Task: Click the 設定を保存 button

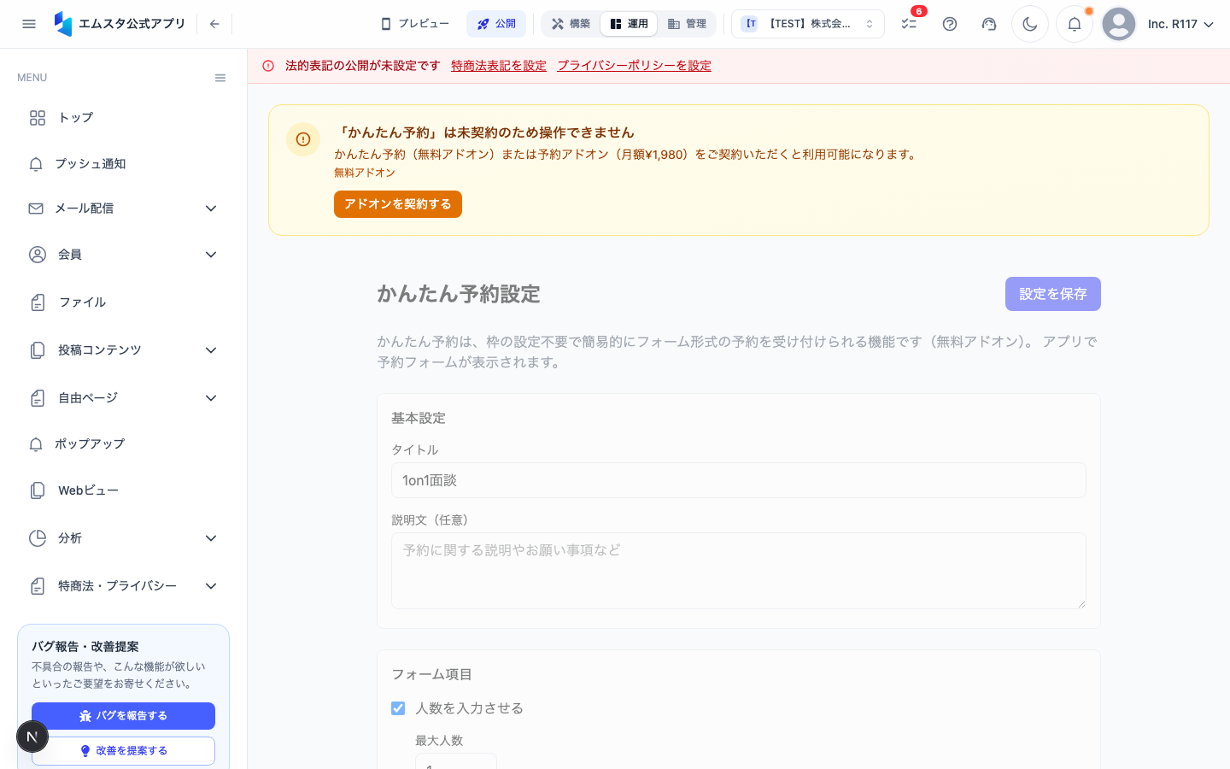Action: pyautogui.click(x=1053, y=294)
